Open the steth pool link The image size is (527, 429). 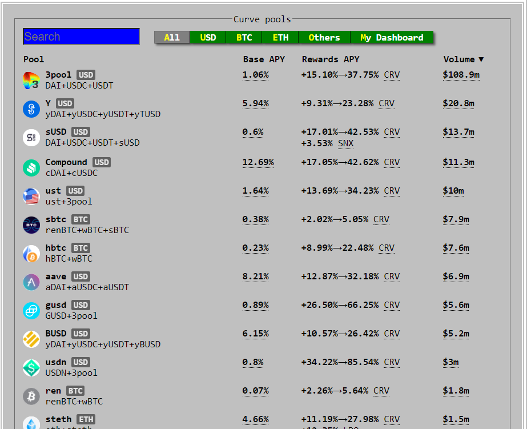(x=58, y=419)
